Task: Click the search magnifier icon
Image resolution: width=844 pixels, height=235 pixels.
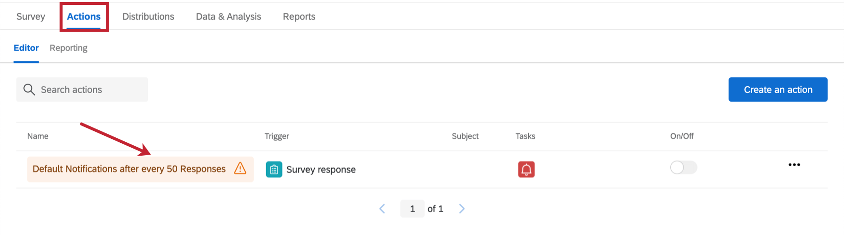Action: point(29,90)
